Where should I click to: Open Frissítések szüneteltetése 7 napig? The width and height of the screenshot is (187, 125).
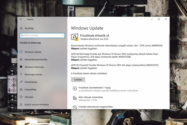(x=94, y=87)
